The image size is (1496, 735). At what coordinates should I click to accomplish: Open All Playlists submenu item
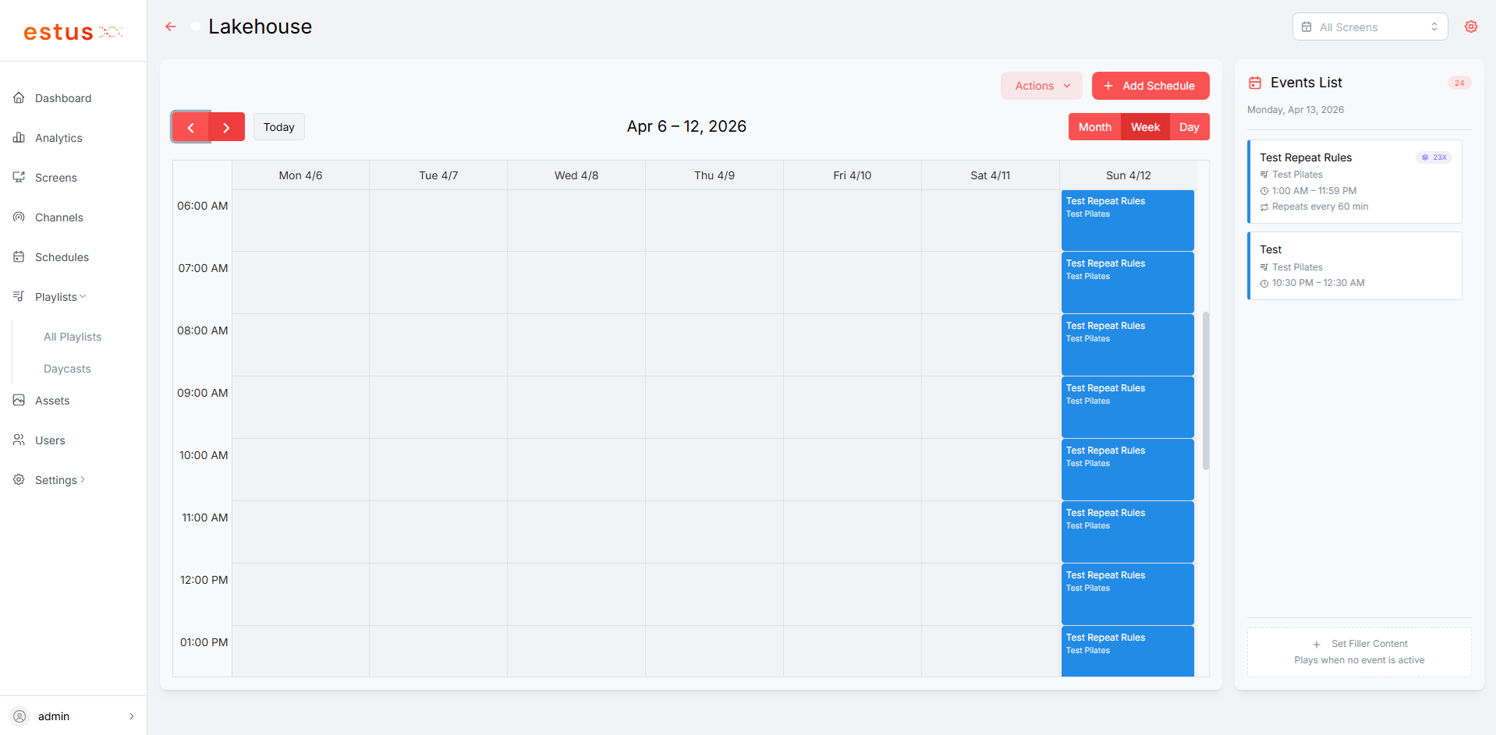(73, 337)
